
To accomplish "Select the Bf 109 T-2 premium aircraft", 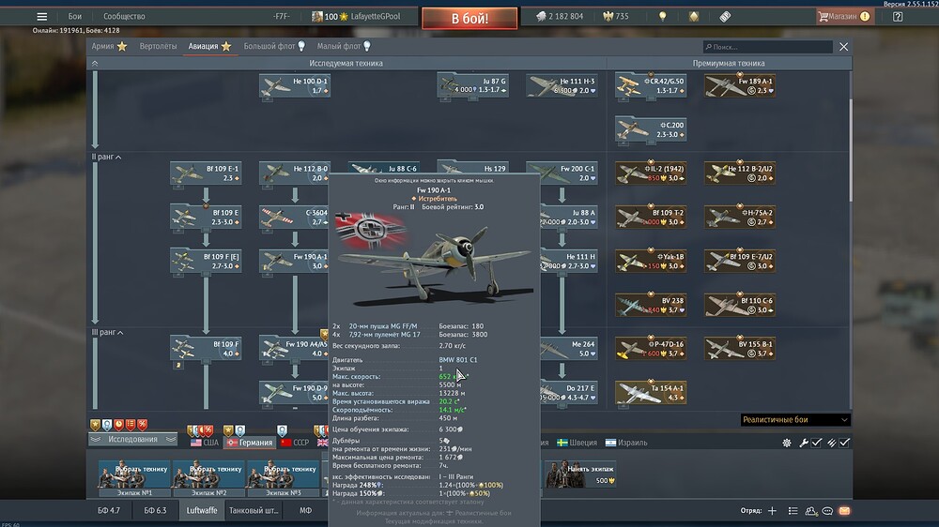I will coord(651,218).
